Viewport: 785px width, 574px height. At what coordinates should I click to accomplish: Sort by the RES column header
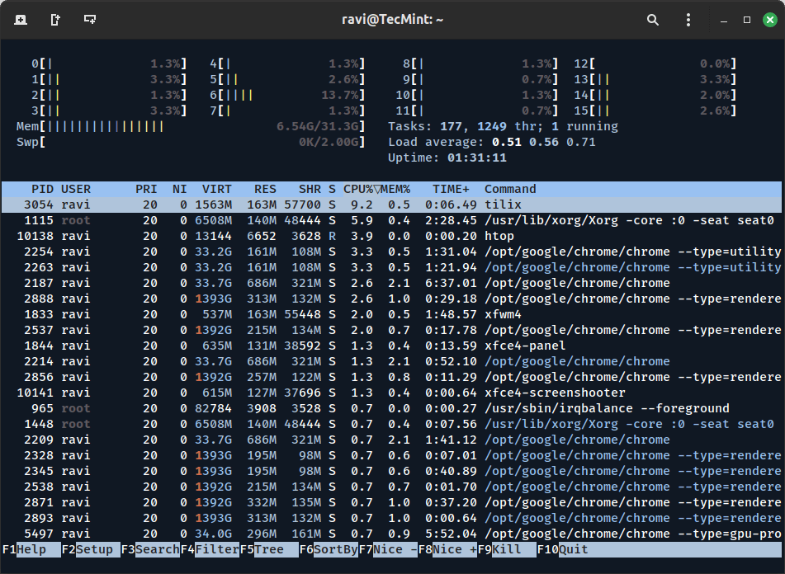coord(265,189)
